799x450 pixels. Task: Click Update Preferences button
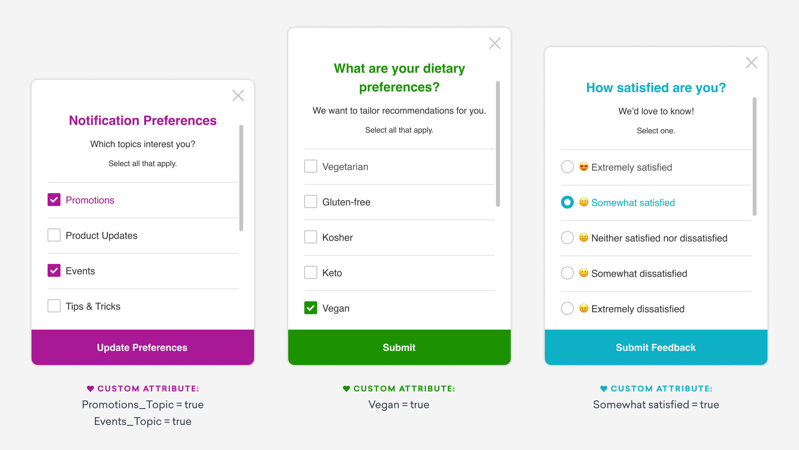142,347
